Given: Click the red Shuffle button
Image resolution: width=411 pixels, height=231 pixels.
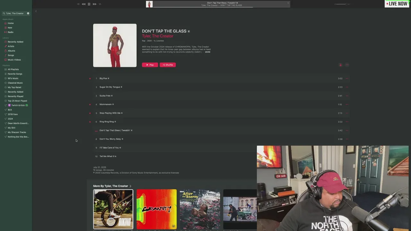Looking at the screenshot, I should 168,65.
